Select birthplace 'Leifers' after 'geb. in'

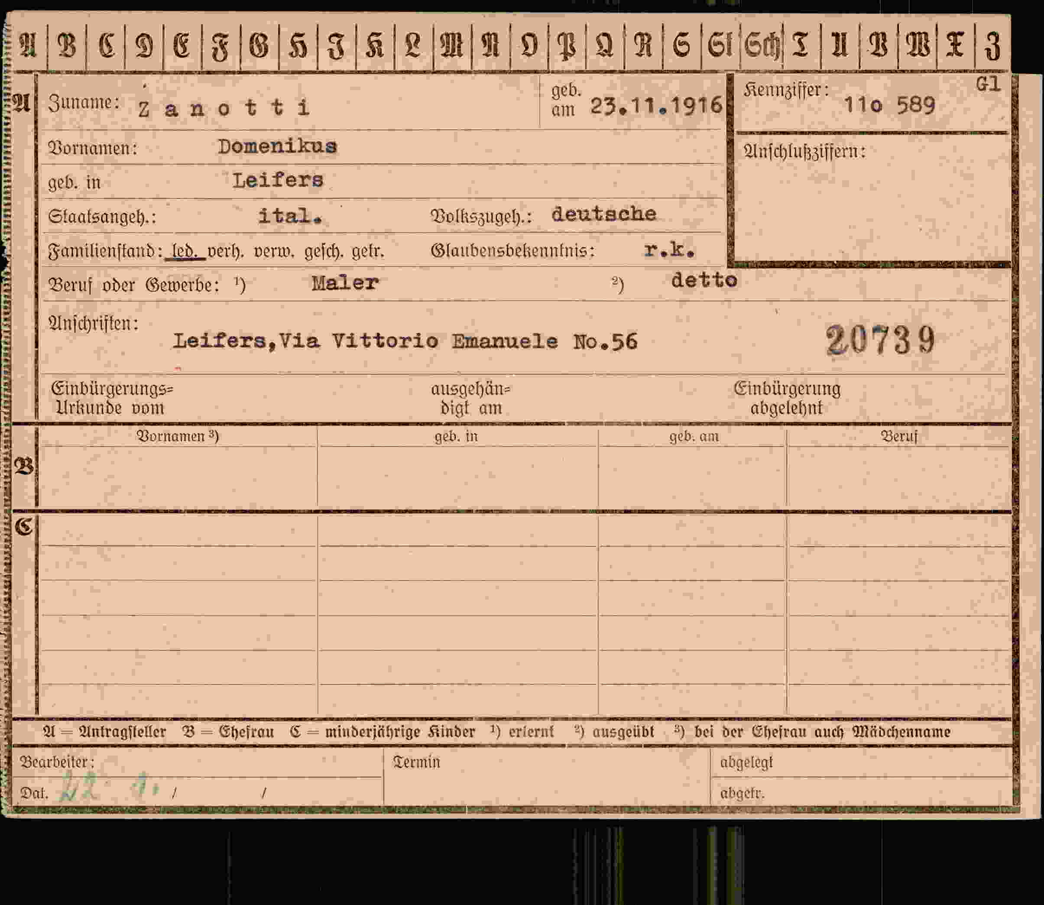278,180
